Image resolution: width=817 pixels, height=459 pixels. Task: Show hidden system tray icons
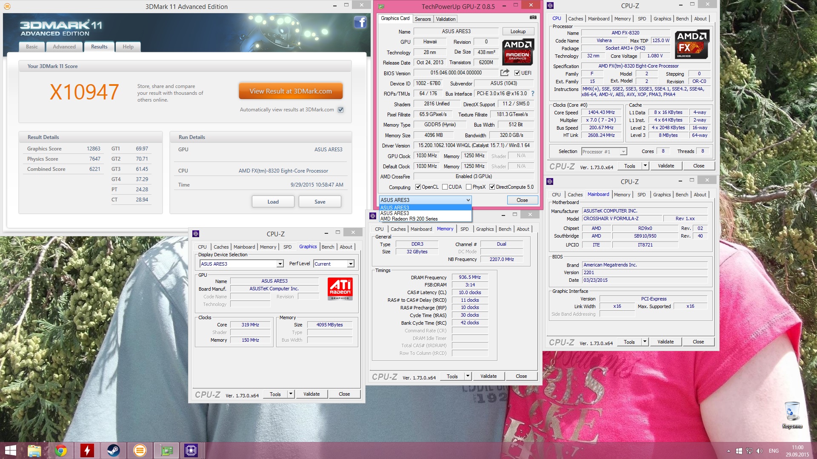728,451
